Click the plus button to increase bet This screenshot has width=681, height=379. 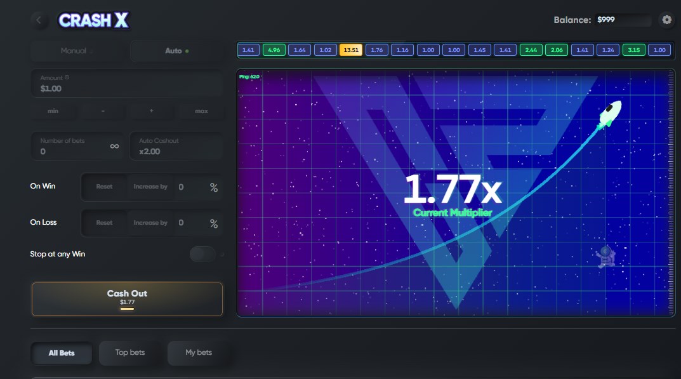click(151, 111)
